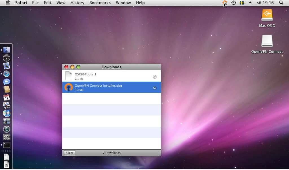The width and height of the screenshot is (289, 170).
Task: Click the Safari compass icon in Dock
Action: pos(6,74)
